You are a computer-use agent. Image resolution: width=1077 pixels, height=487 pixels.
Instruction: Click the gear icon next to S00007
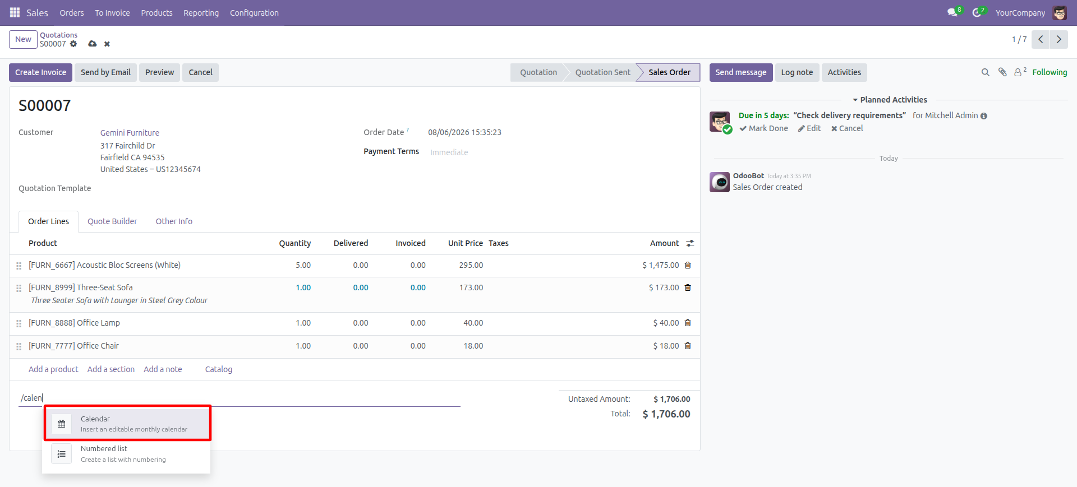(73, 44)
